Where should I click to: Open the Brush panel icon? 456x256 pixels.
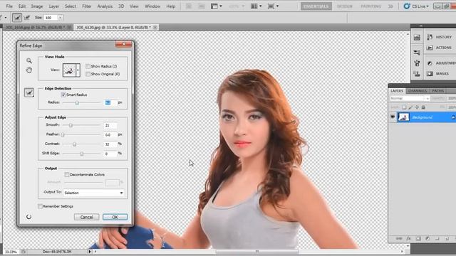pyautogui.click(x=417, y=63)
